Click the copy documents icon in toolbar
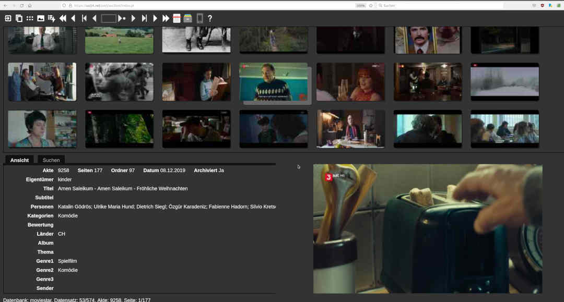Screen dimensions: 564x302 pos(19,18)
